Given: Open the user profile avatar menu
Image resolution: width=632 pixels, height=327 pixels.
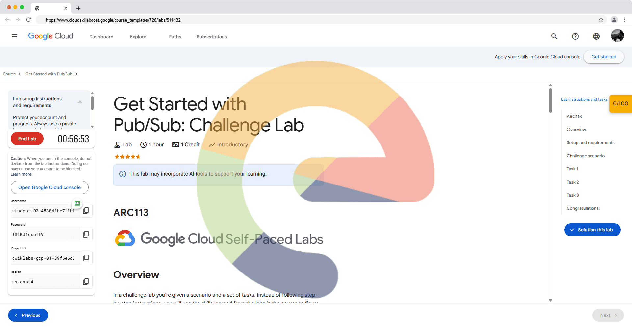Looking at the screenshot, I should click(617, 36).
